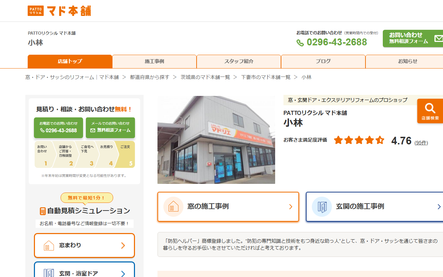The height and width of the screenshot is (277, 443).
Task: Click step 3 ご自宅へ下見 in flow chart
Action: (x=88, y=154)
